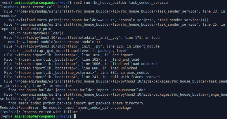The height and width of the screenshot is (119, 227).
Task: Click the '[ros2run]: Process exited with failure 1' line
Action: pyautogui.click(x=41, y=112)
